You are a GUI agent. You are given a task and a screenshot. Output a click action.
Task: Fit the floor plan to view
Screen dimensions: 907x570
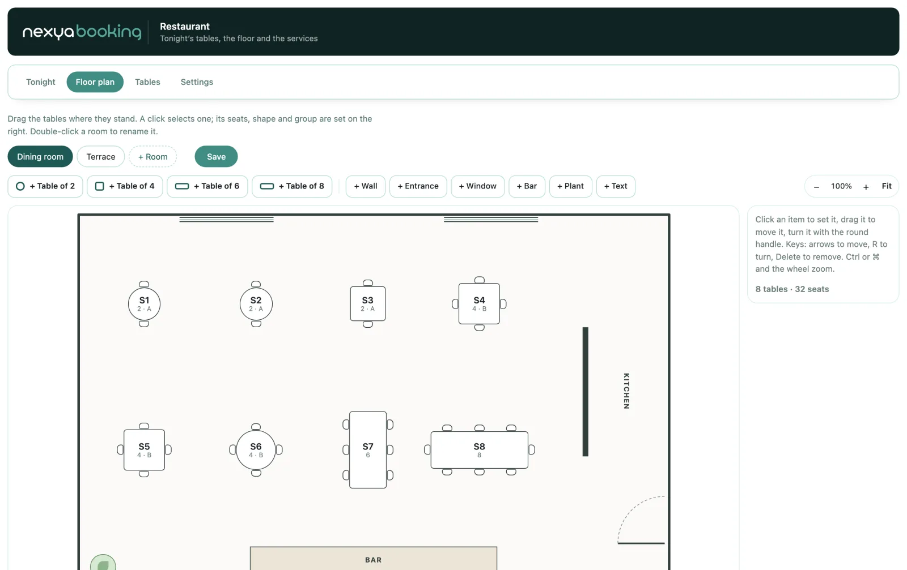point(887,186)
